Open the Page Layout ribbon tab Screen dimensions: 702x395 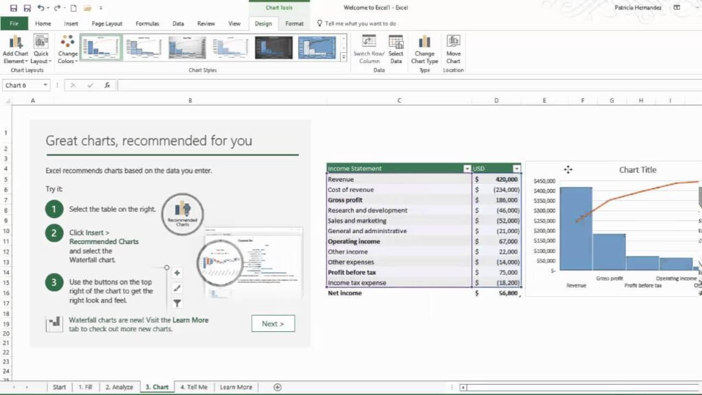106,23
